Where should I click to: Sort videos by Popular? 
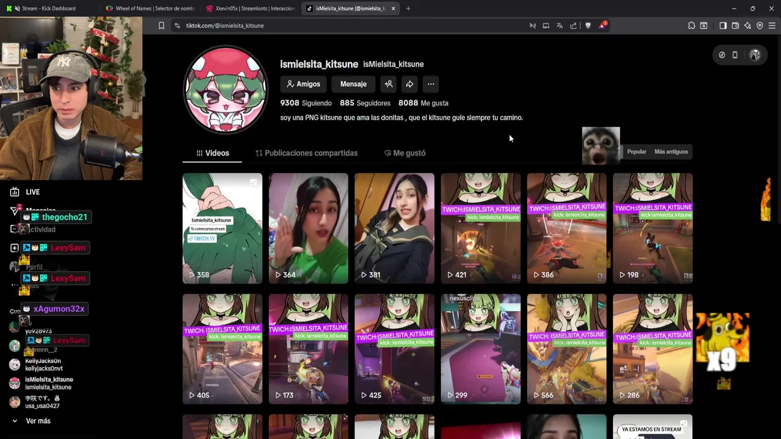(x=636, y=152)
